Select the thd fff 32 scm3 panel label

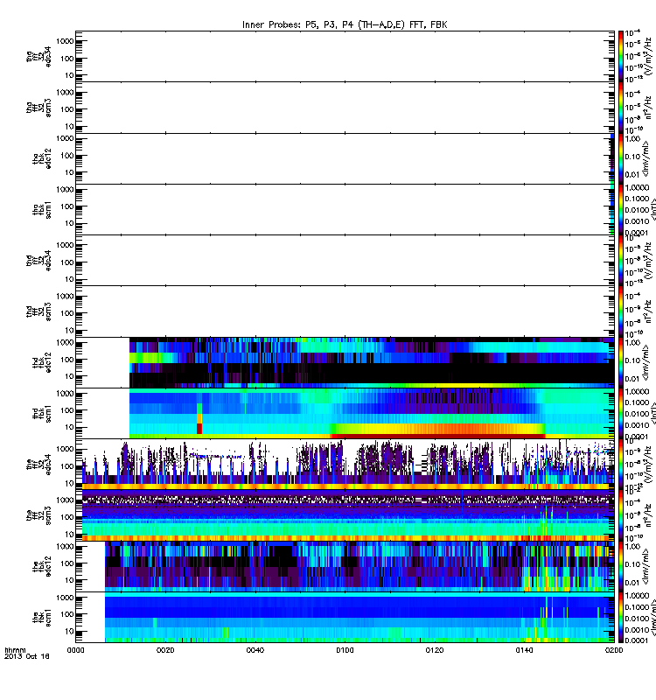tap(38, 311)
